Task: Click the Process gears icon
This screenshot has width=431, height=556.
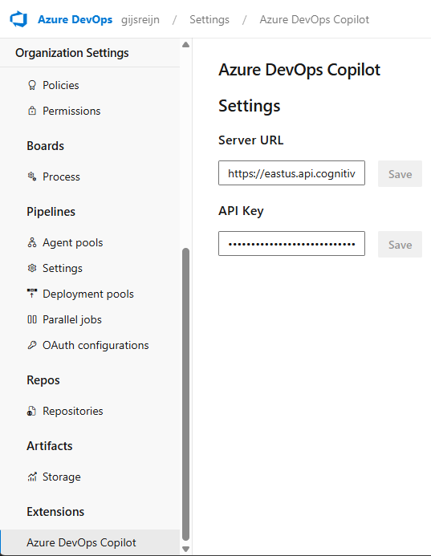Action: (x=32, y=177)
